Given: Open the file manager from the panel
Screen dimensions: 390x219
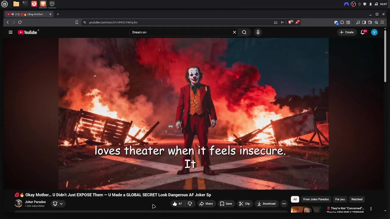Looking at the screenshot, I should pyautogui.click(x=16, y=4).
